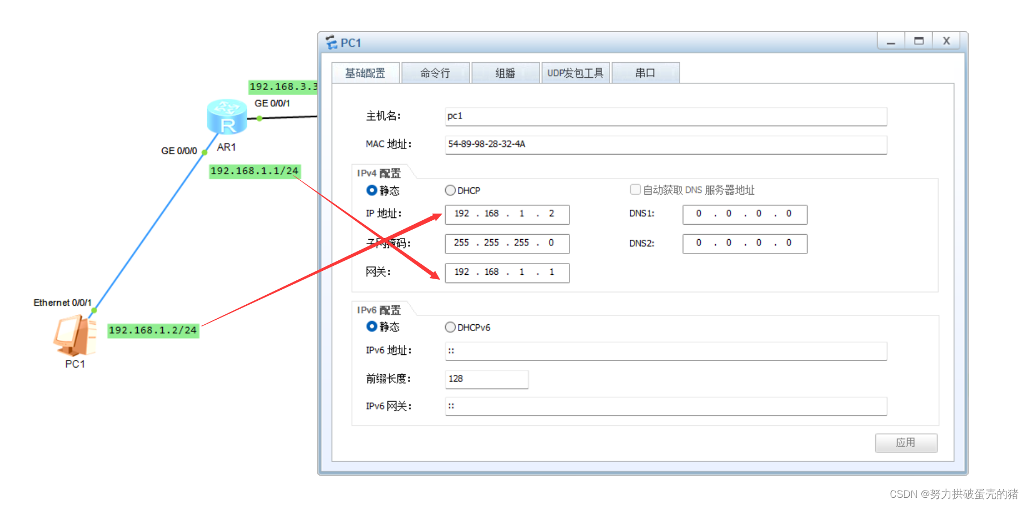Click the PC1 window title icon
Viewport: 1027px width, 505px height.
[332, 42]
